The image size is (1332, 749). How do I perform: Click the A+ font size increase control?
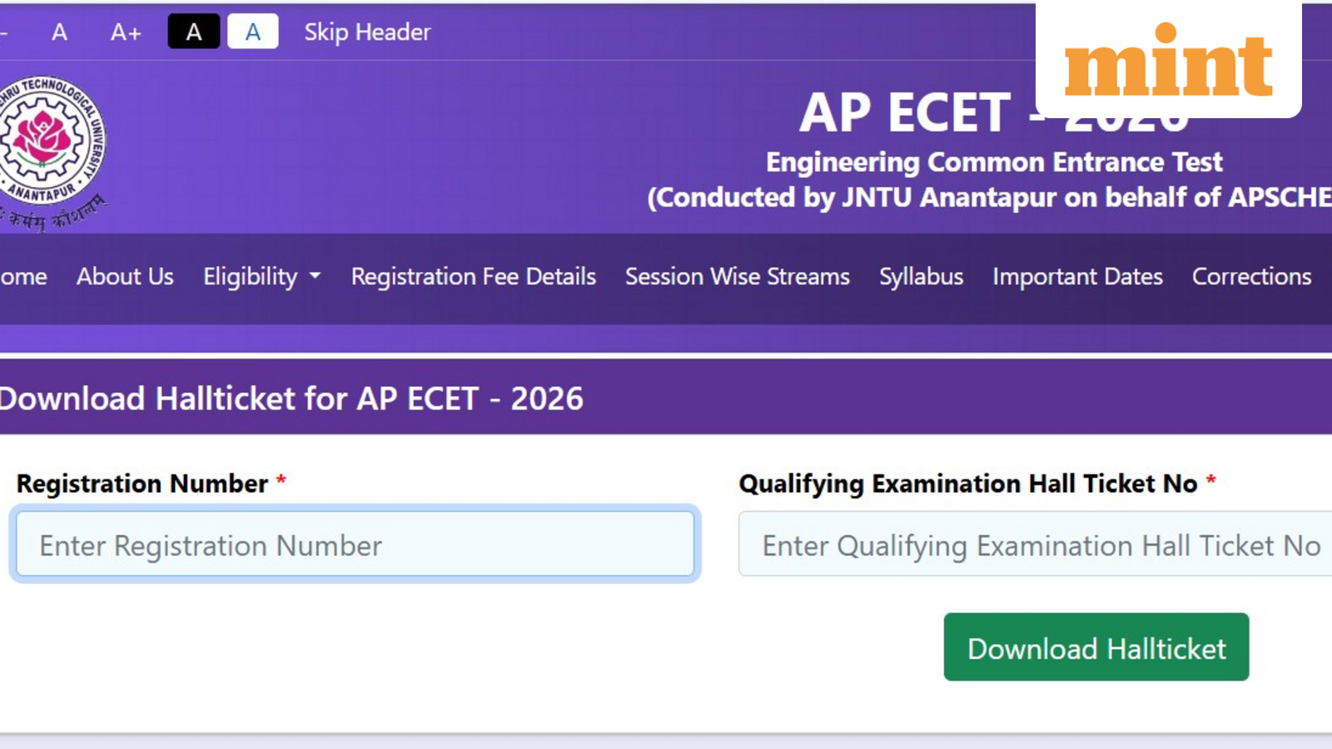[123, 32]
